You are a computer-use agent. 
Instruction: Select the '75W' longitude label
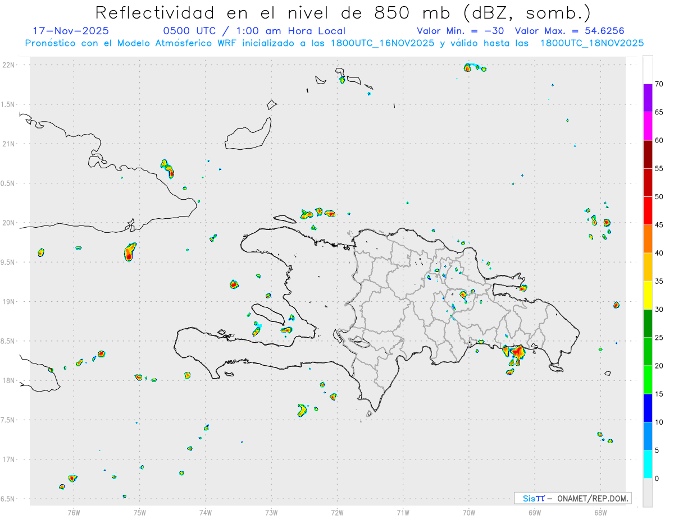tap(140, 512)
